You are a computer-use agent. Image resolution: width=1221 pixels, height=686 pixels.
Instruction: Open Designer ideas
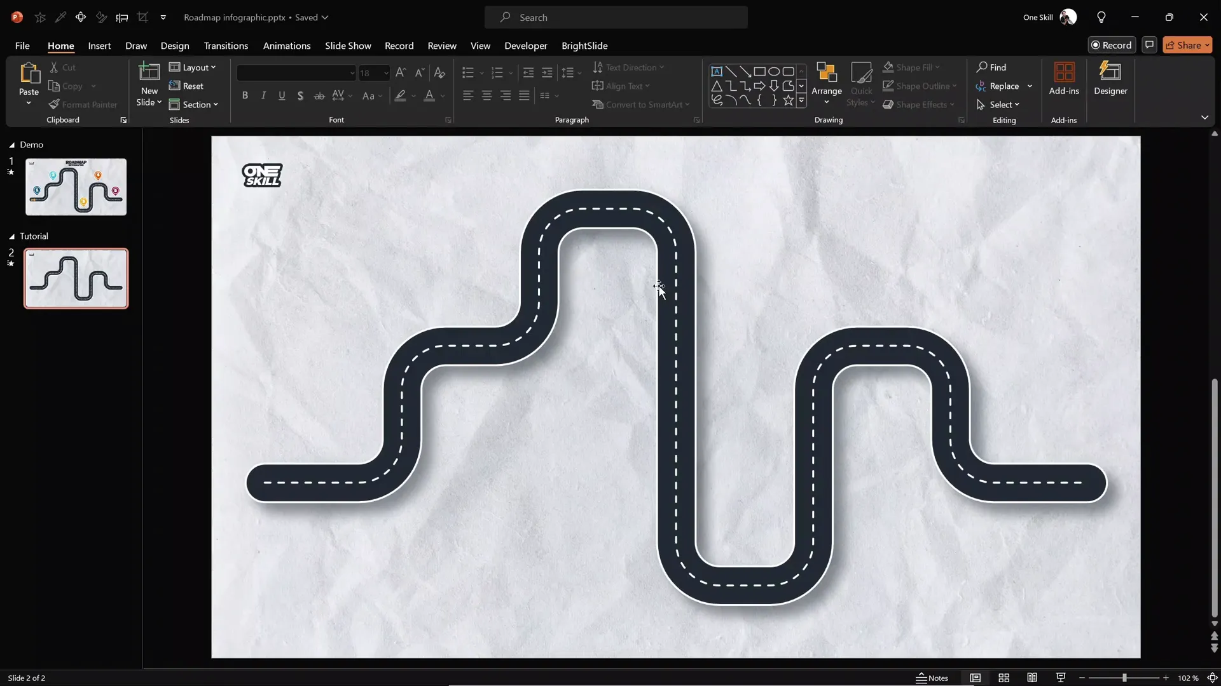click(x=1110, y=79)
